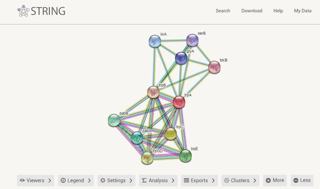
Task: Click the trpGD protein node
Action: [x=147, y=158]
